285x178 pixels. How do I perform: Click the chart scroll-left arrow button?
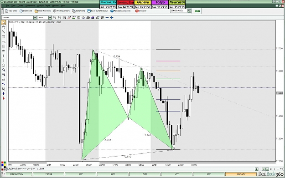(256, 169)
